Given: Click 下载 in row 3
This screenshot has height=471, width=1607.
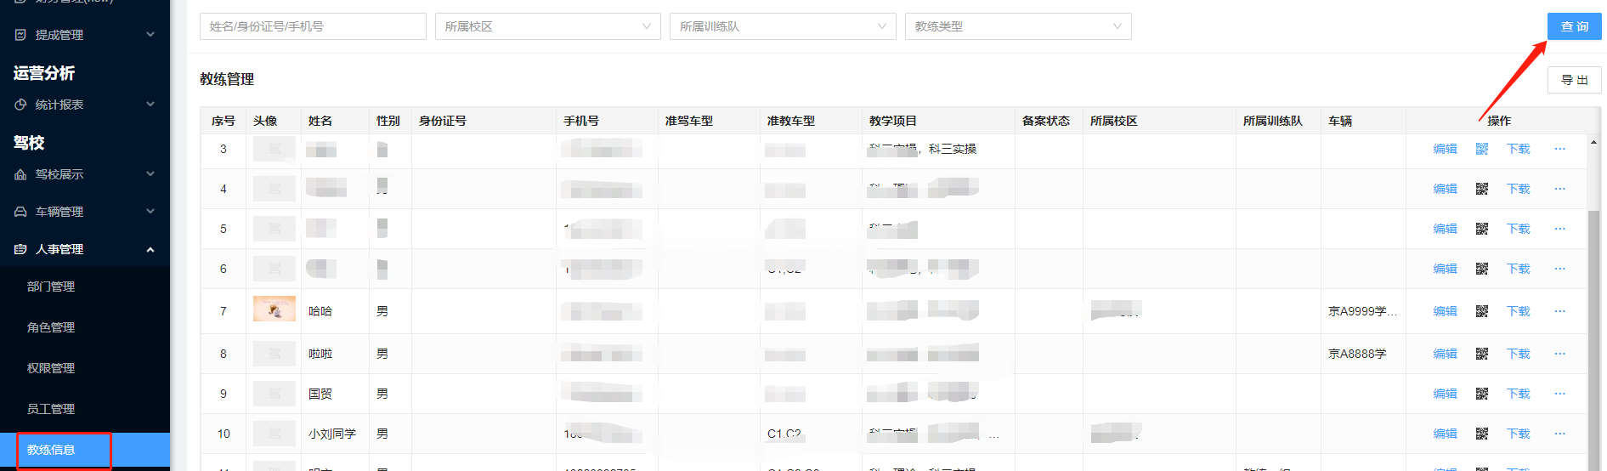Looking at the screenshot, I should pyautogui.click(x=1518, y=149).
